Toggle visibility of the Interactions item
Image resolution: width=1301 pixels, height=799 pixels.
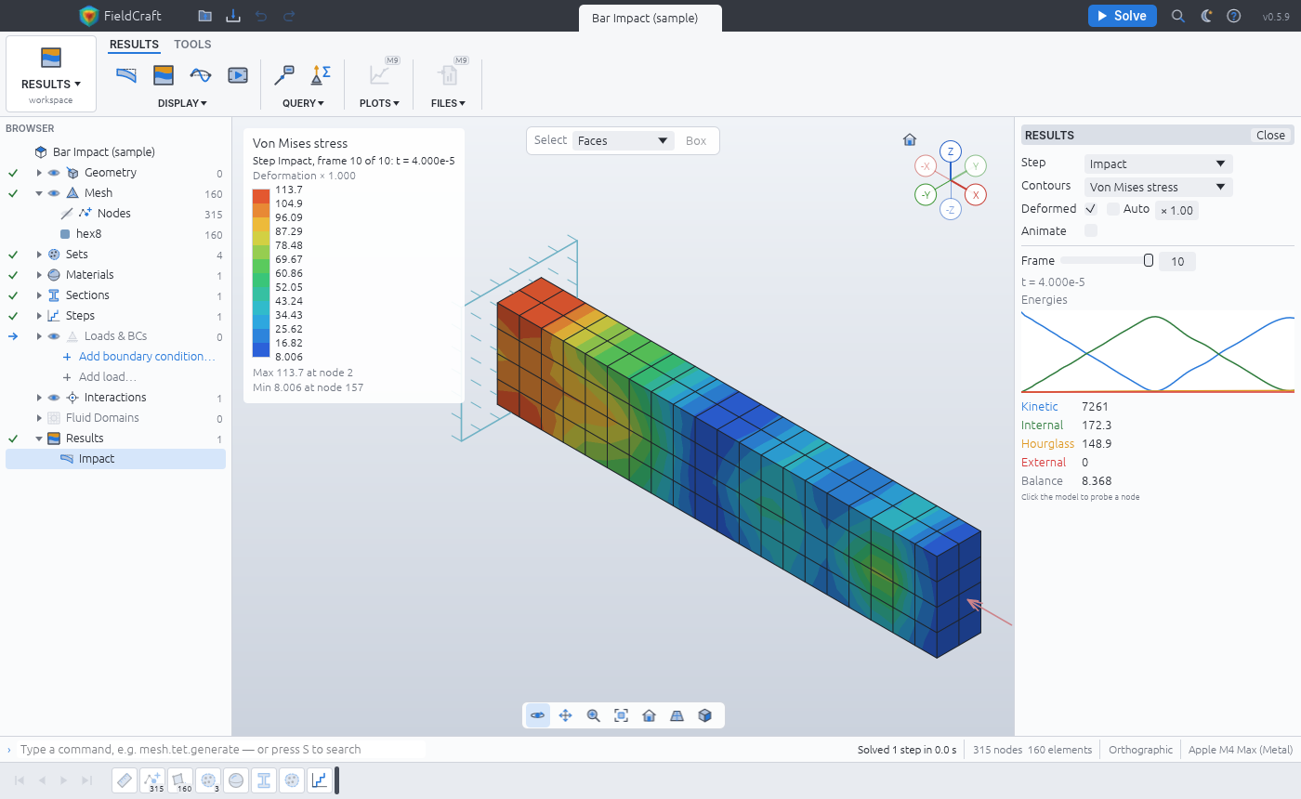pos(54,398)
